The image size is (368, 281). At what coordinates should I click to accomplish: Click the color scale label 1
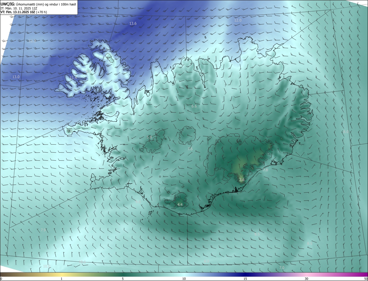tap(62, 279)
